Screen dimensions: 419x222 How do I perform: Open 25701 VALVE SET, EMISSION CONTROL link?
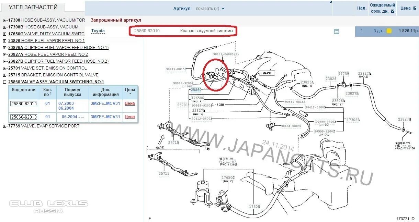(47, 68)
